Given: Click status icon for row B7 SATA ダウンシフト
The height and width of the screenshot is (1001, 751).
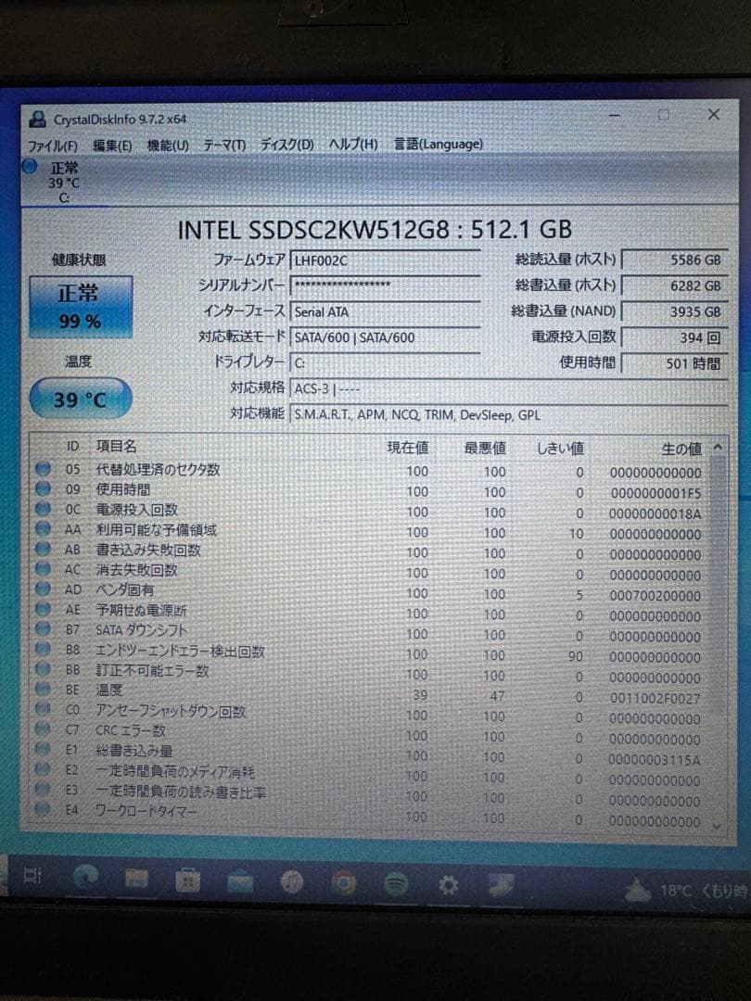Looking at the screenshot, I should pos(43,628).
